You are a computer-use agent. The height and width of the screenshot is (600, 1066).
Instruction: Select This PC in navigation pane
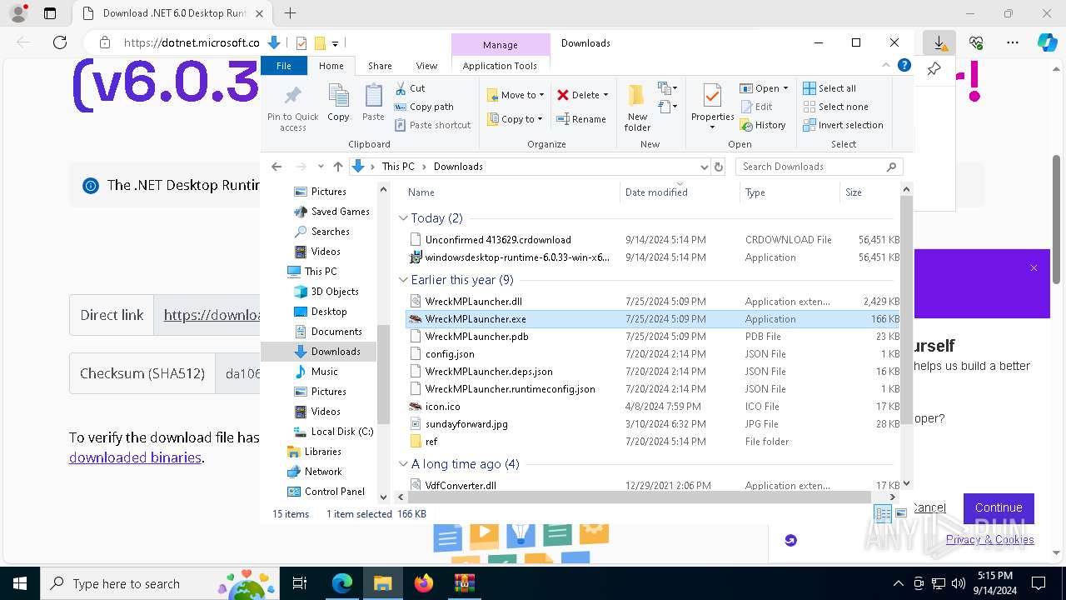319,272
